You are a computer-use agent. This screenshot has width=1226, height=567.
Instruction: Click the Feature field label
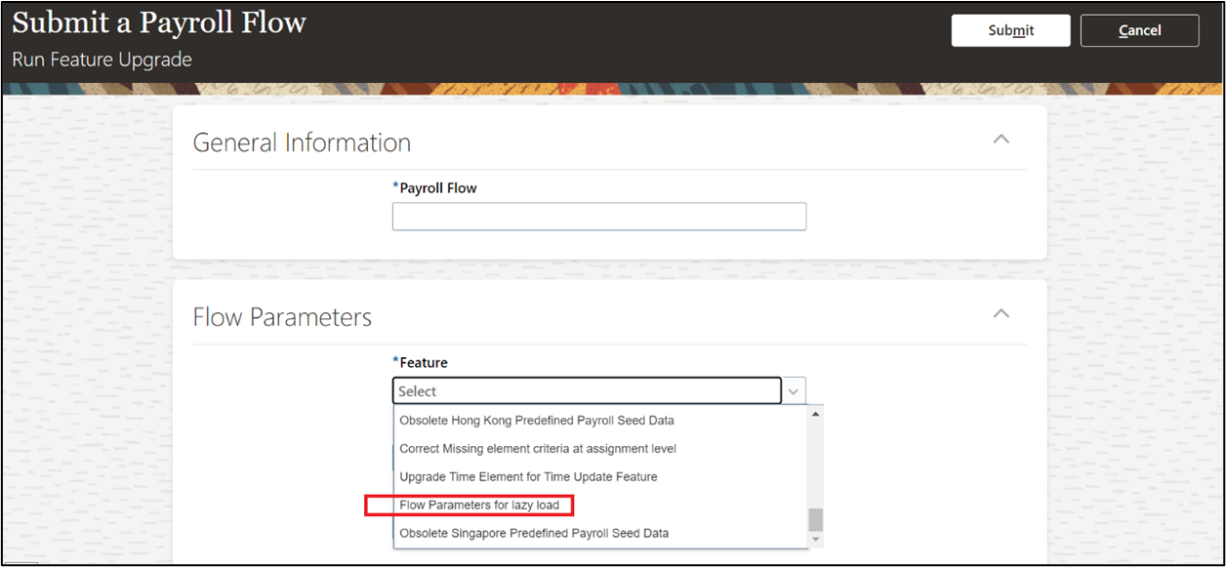[423, 362]
